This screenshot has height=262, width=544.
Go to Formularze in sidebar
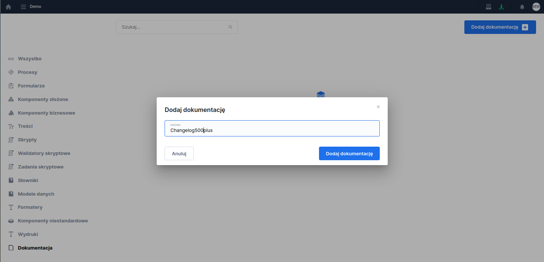[31, 86]
